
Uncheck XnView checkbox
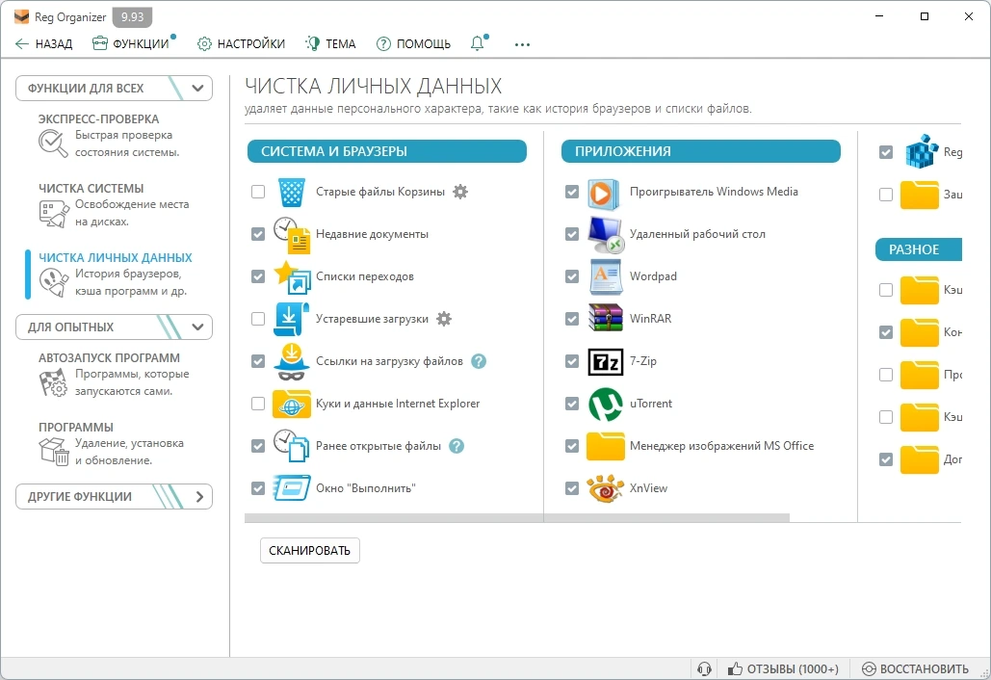click(572, 488)
